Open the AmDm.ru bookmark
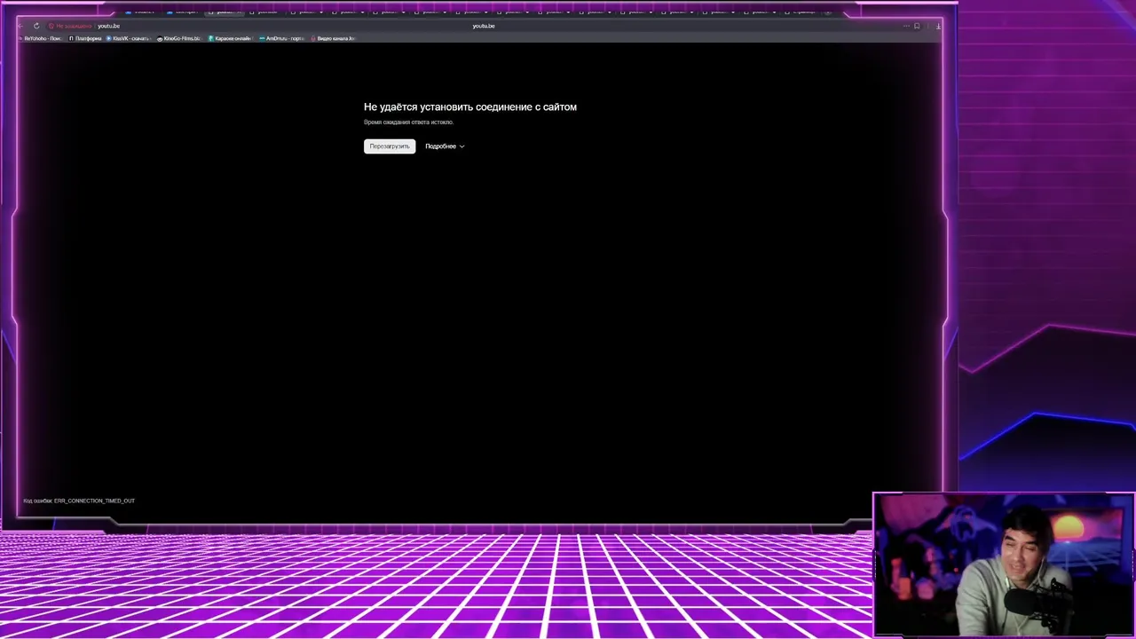 (282, 38)
